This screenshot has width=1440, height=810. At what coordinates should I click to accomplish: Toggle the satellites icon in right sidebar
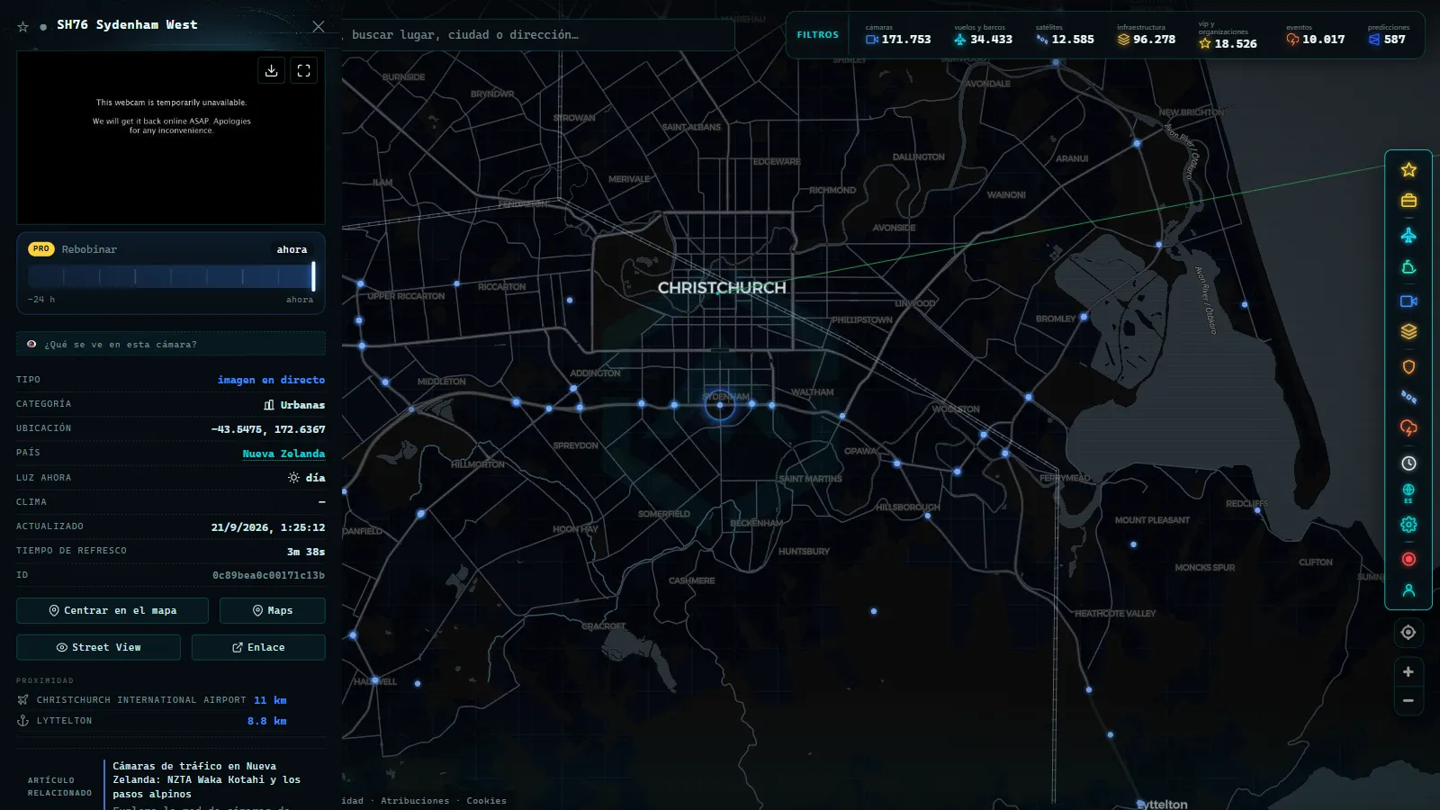1408,397
